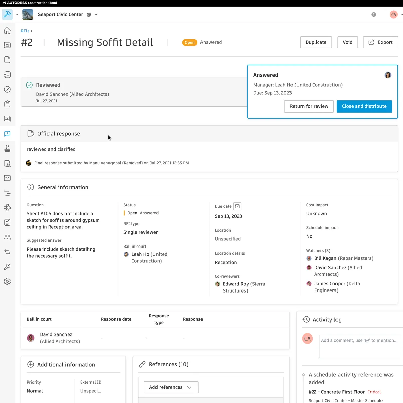This screenshot has width=403, height=403.
Task: Click the Export button
Action: (380, 42)
